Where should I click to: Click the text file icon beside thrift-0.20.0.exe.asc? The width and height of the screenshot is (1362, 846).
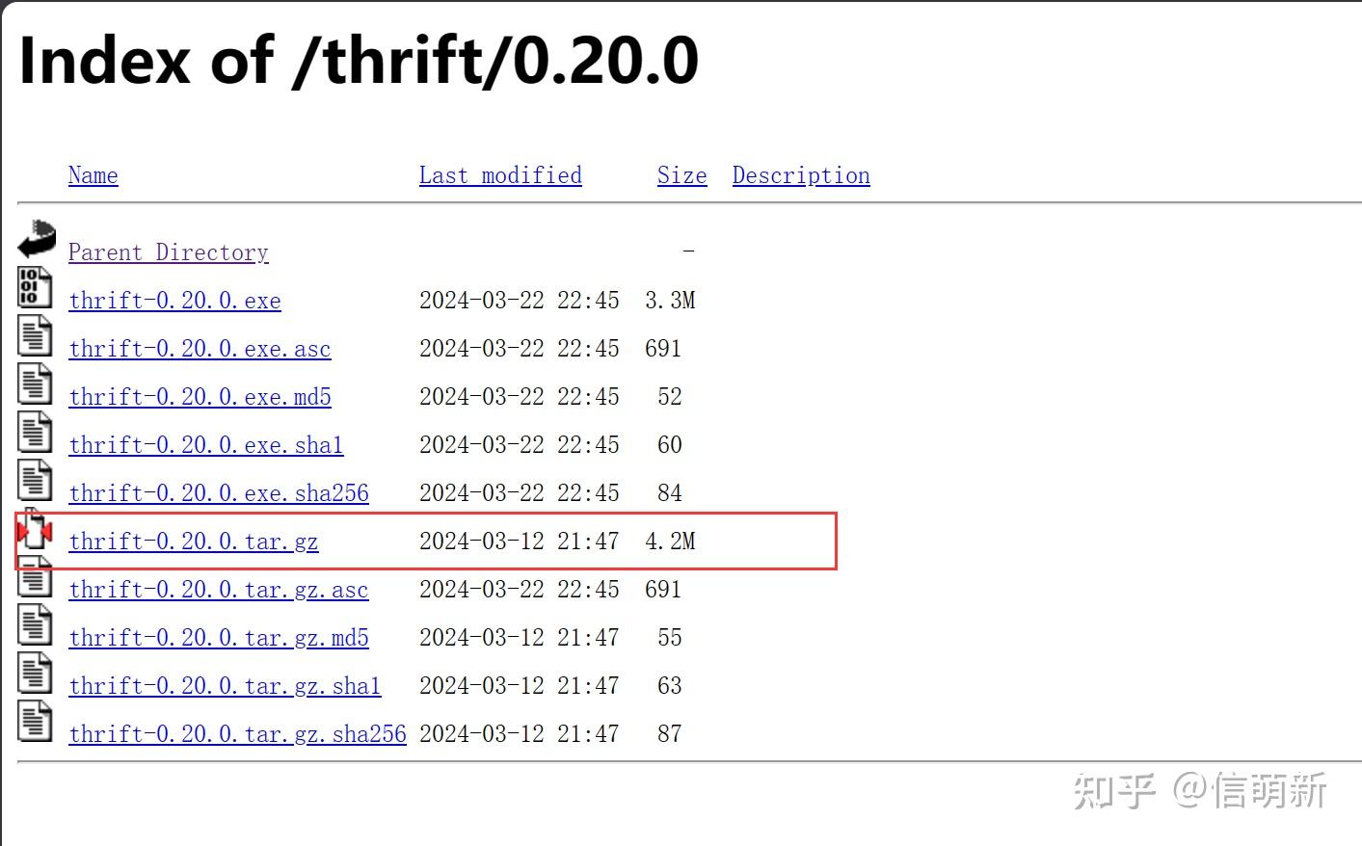tap(34, 336)
